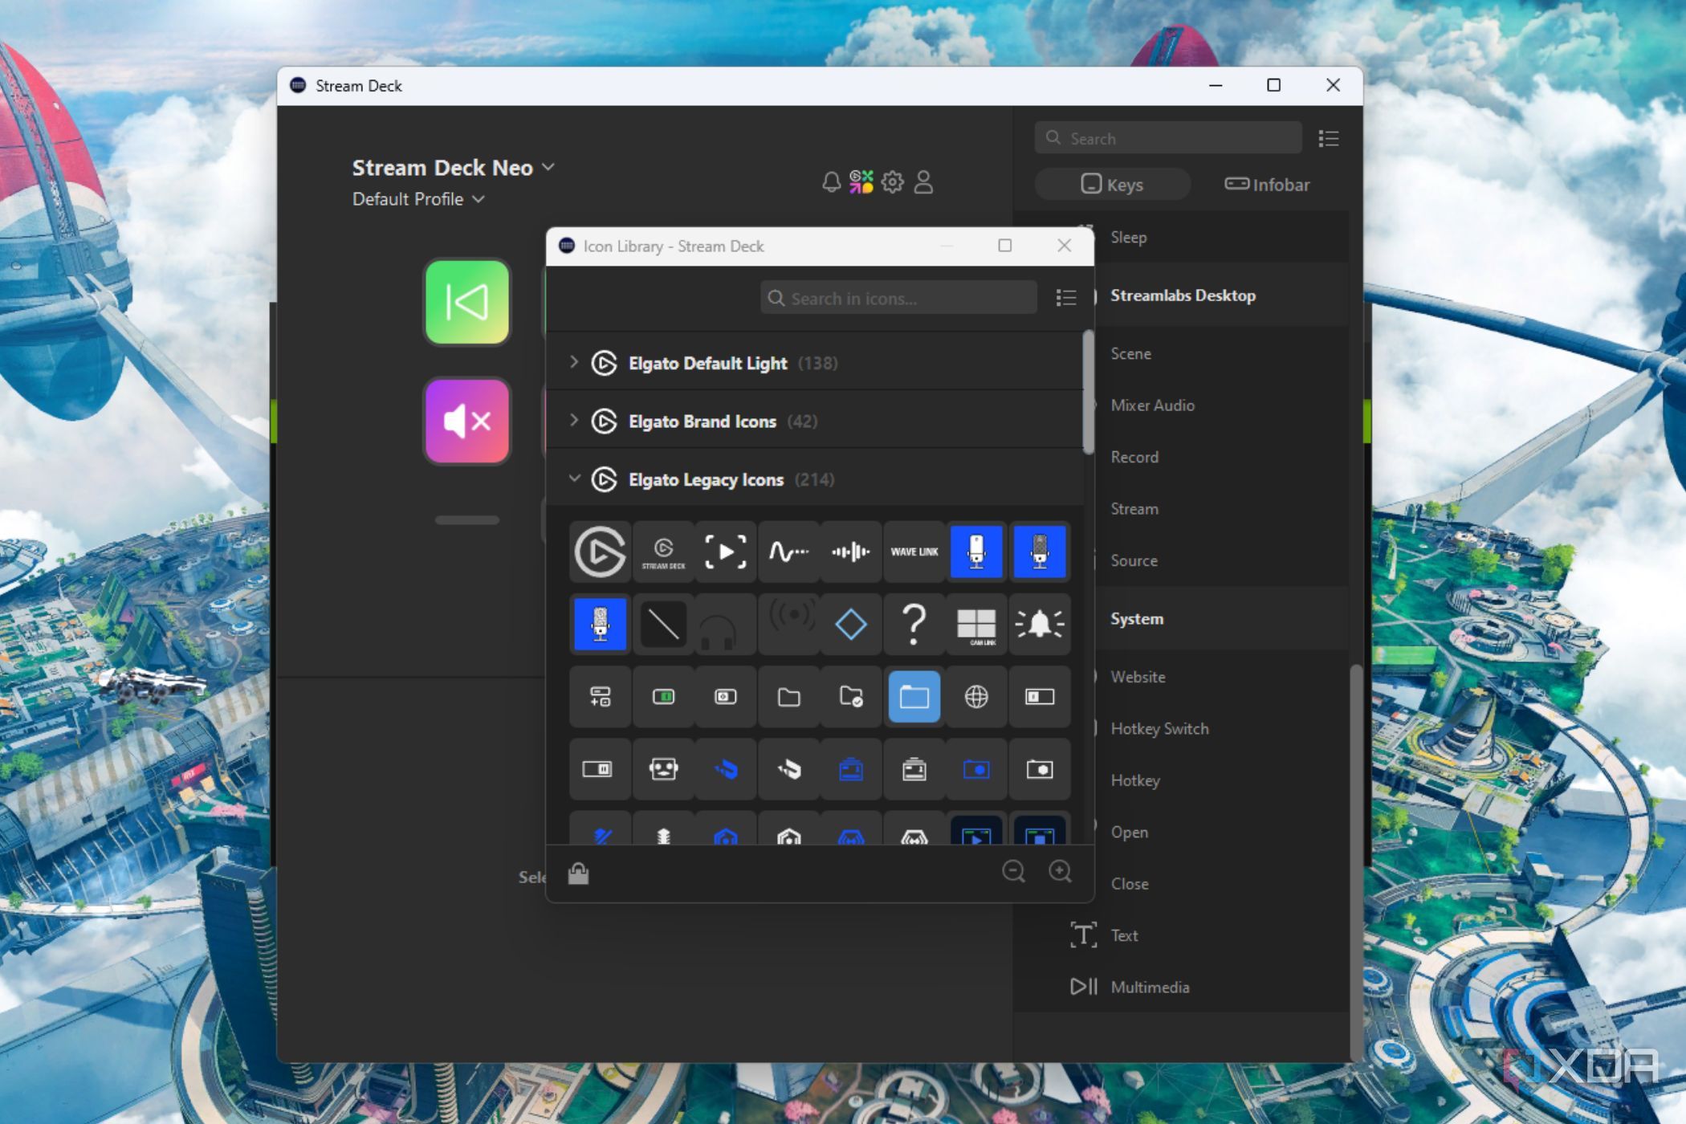Open the icon store bag button
Image resolution: width=1686 pixels, height=1124 pixels.
[578, 873]
